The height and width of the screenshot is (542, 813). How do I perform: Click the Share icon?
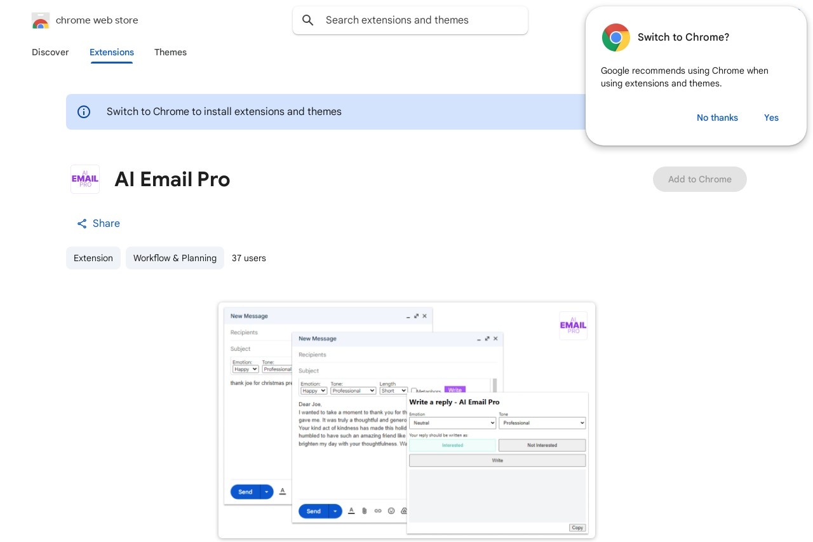pyautogui.click(x=82, y=224)
